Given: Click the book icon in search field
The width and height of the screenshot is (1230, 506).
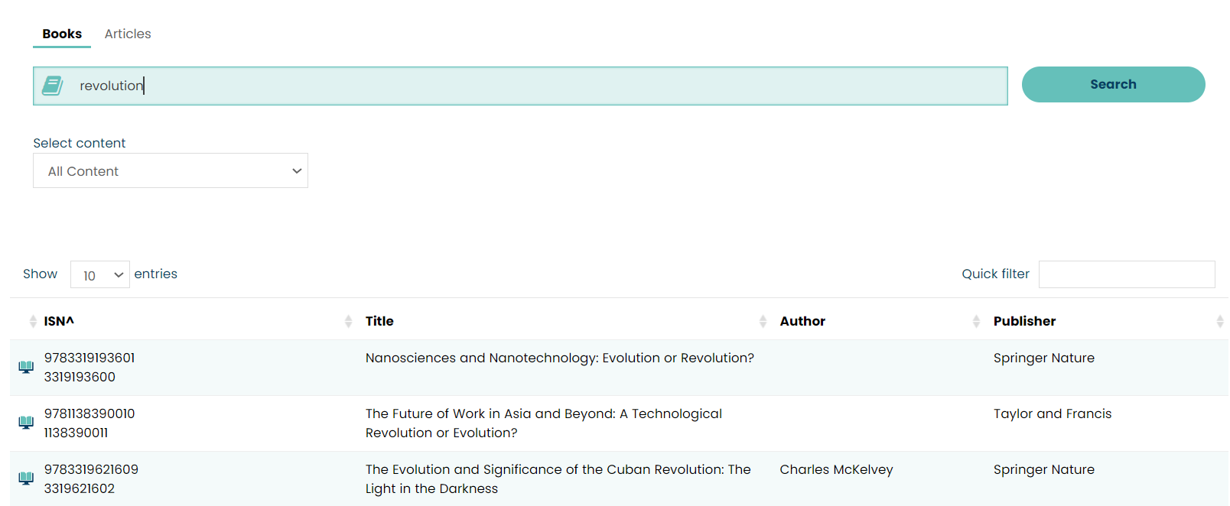Looking at the screenshot, I should (52, 86).
